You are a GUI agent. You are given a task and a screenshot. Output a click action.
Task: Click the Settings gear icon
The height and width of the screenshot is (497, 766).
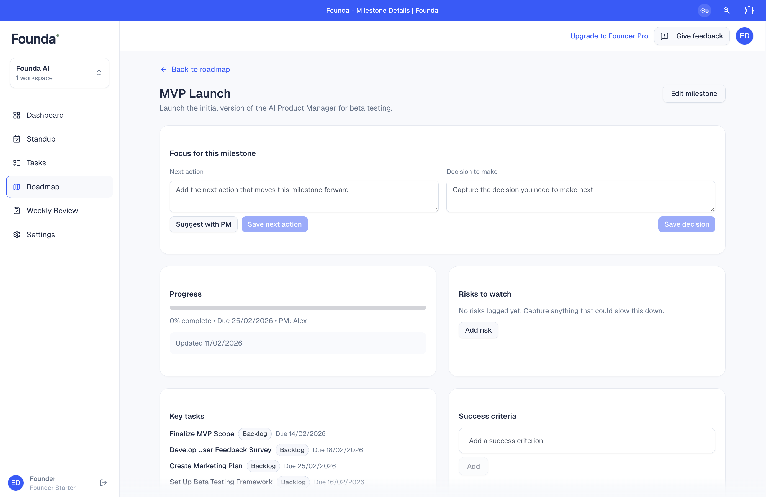pyautogui.click(x=17, y=234)
